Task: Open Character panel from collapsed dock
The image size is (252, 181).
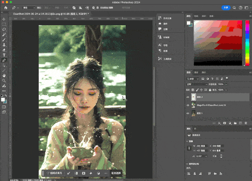Action: click(x=163, y=45)
